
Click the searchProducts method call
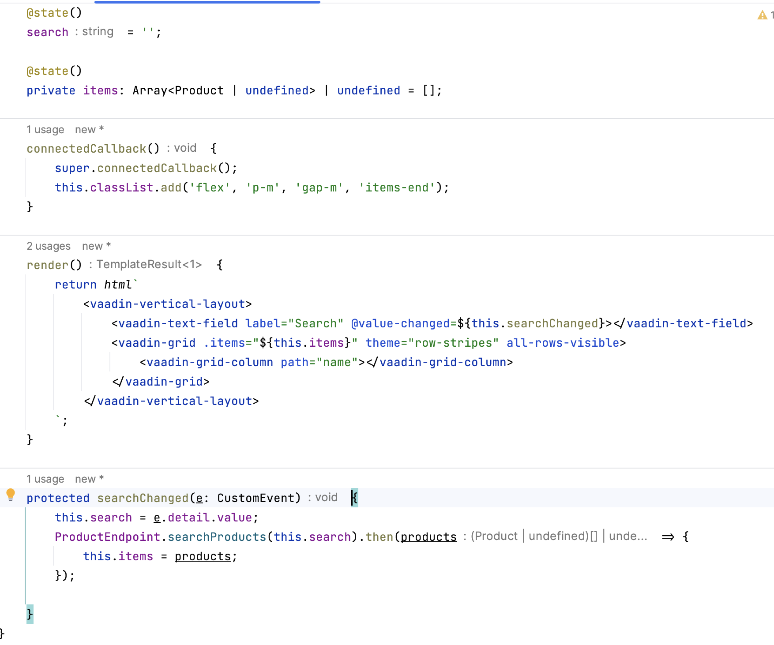[x=217, y=537]
